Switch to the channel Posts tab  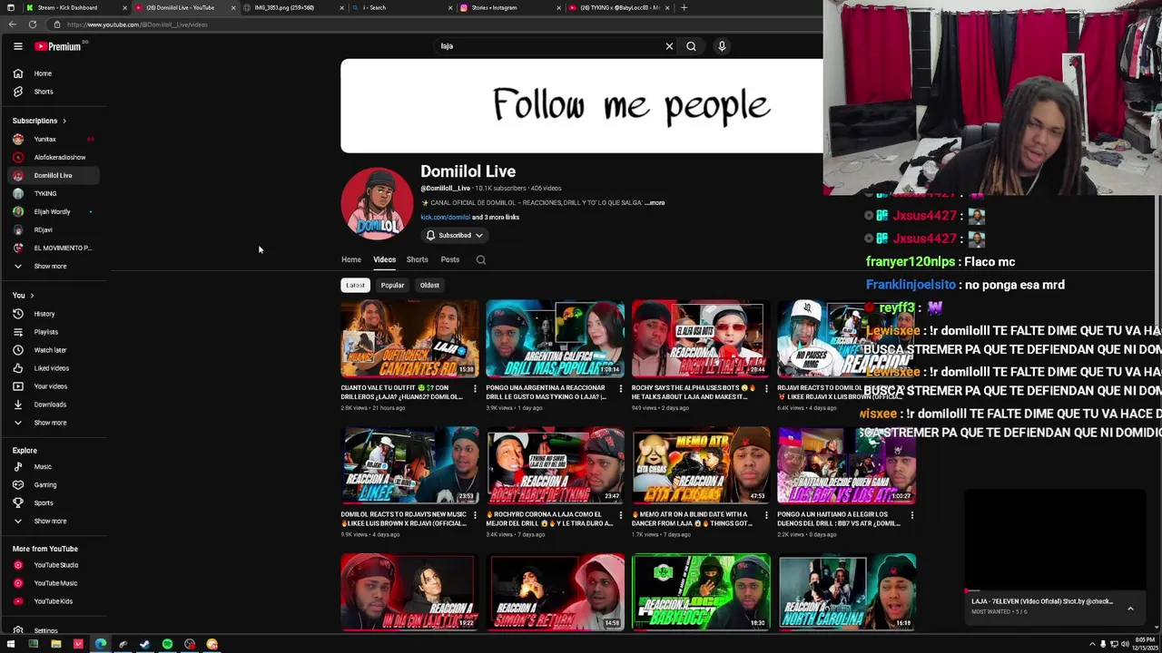(450, 259)
